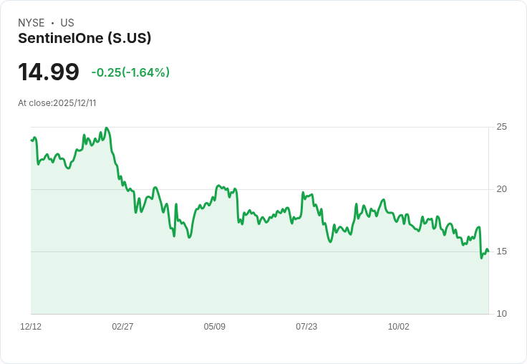Select the 05/09 x-axis date label
The height and width of the screenshot is (364, 527).
click(214, 327)
